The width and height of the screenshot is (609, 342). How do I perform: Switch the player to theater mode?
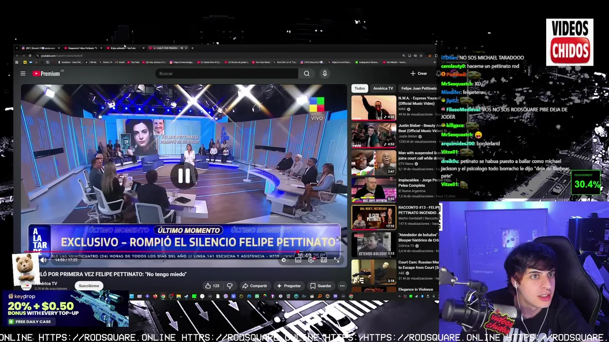(x=324, y=260)
